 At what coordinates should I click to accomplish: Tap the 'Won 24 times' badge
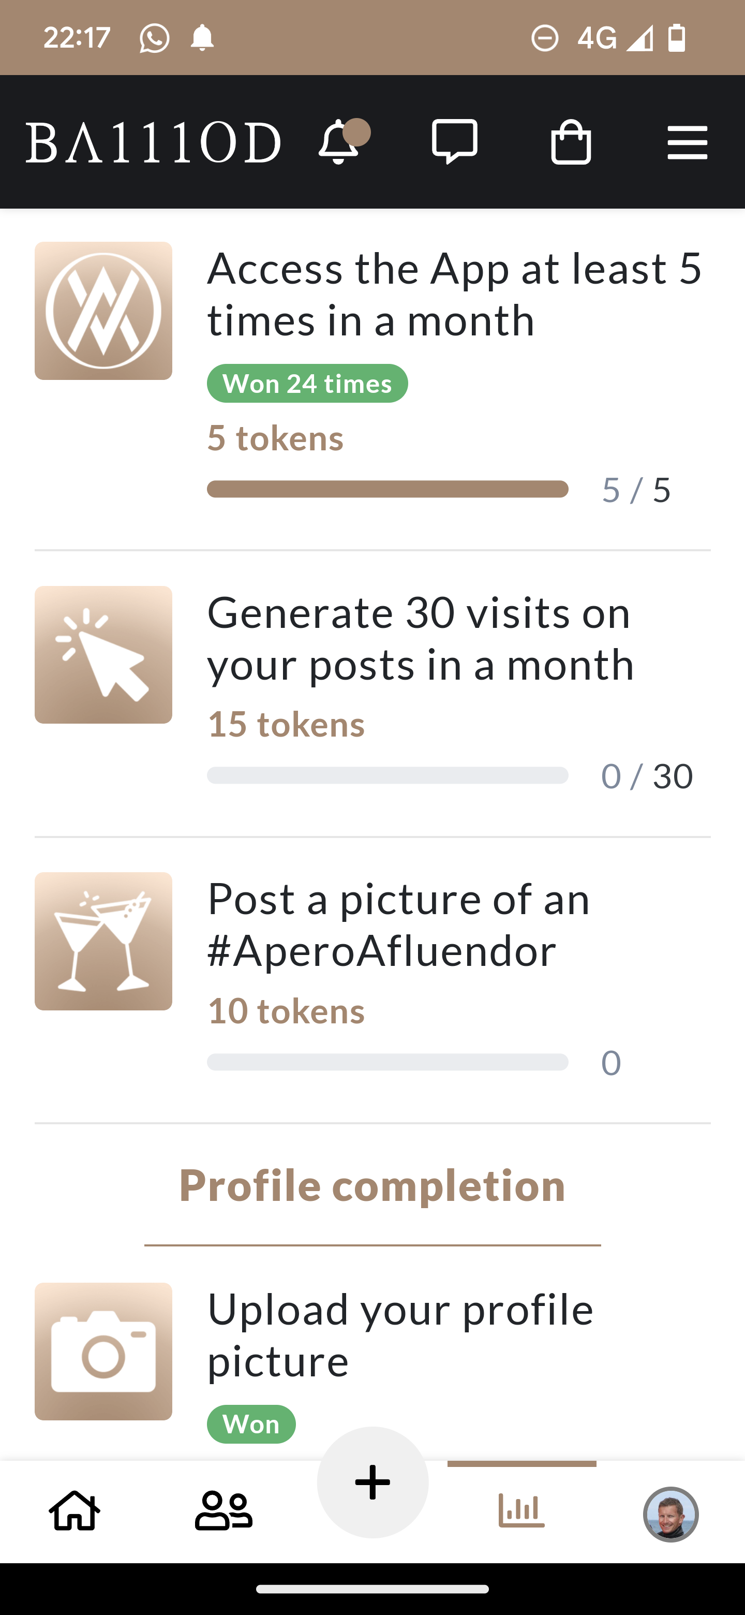tap(307, 383)
